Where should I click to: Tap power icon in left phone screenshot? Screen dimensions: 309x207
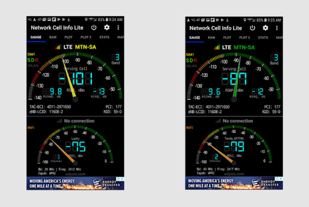click(94, 28)
